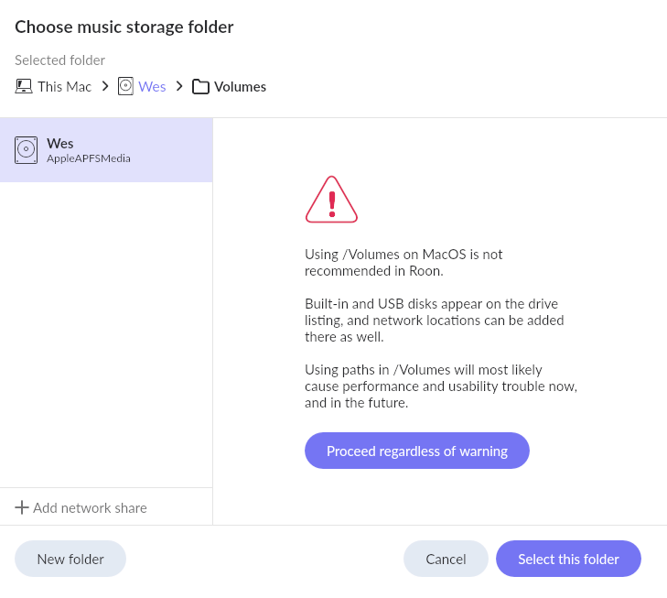
Task: Go to This Mac in the breadcrumb
Action: coord(64,87)
